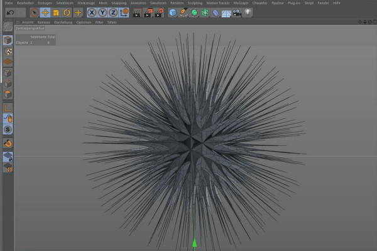Open the viewport Kameras menu

coord(44,23)
